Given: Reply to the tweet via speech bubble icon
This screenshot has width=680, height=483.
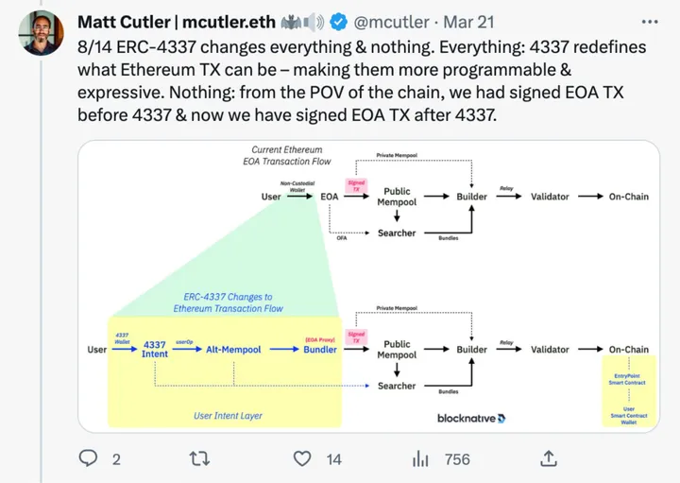Looking at the screenshot, I should pos(88,458).
